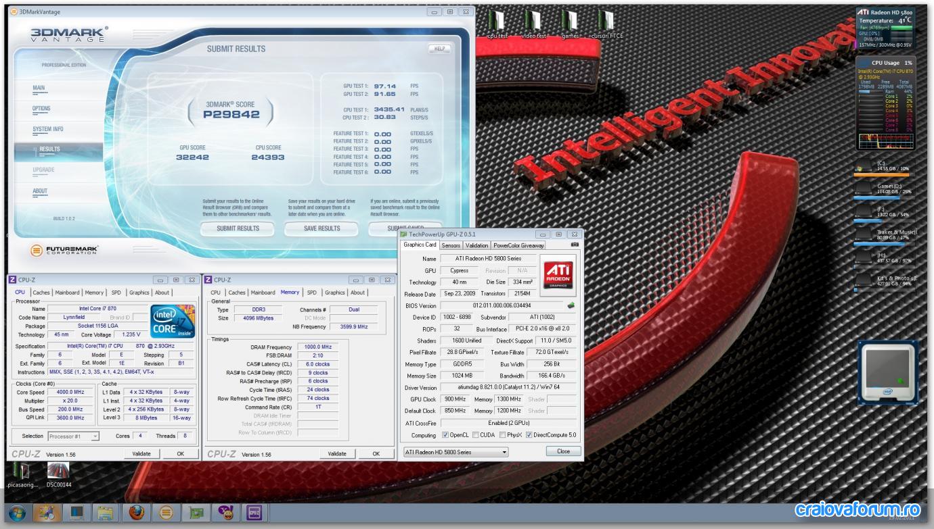Click the GPU Clock 900 MHz field
The height and width of the screenshot is (529, 934).
click(x=455, y=399)
